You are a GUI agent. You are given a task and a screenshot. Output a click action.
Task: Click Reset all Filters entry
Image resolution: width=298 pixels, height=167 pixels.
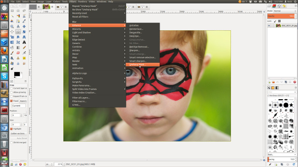click(x=97, y=17)
